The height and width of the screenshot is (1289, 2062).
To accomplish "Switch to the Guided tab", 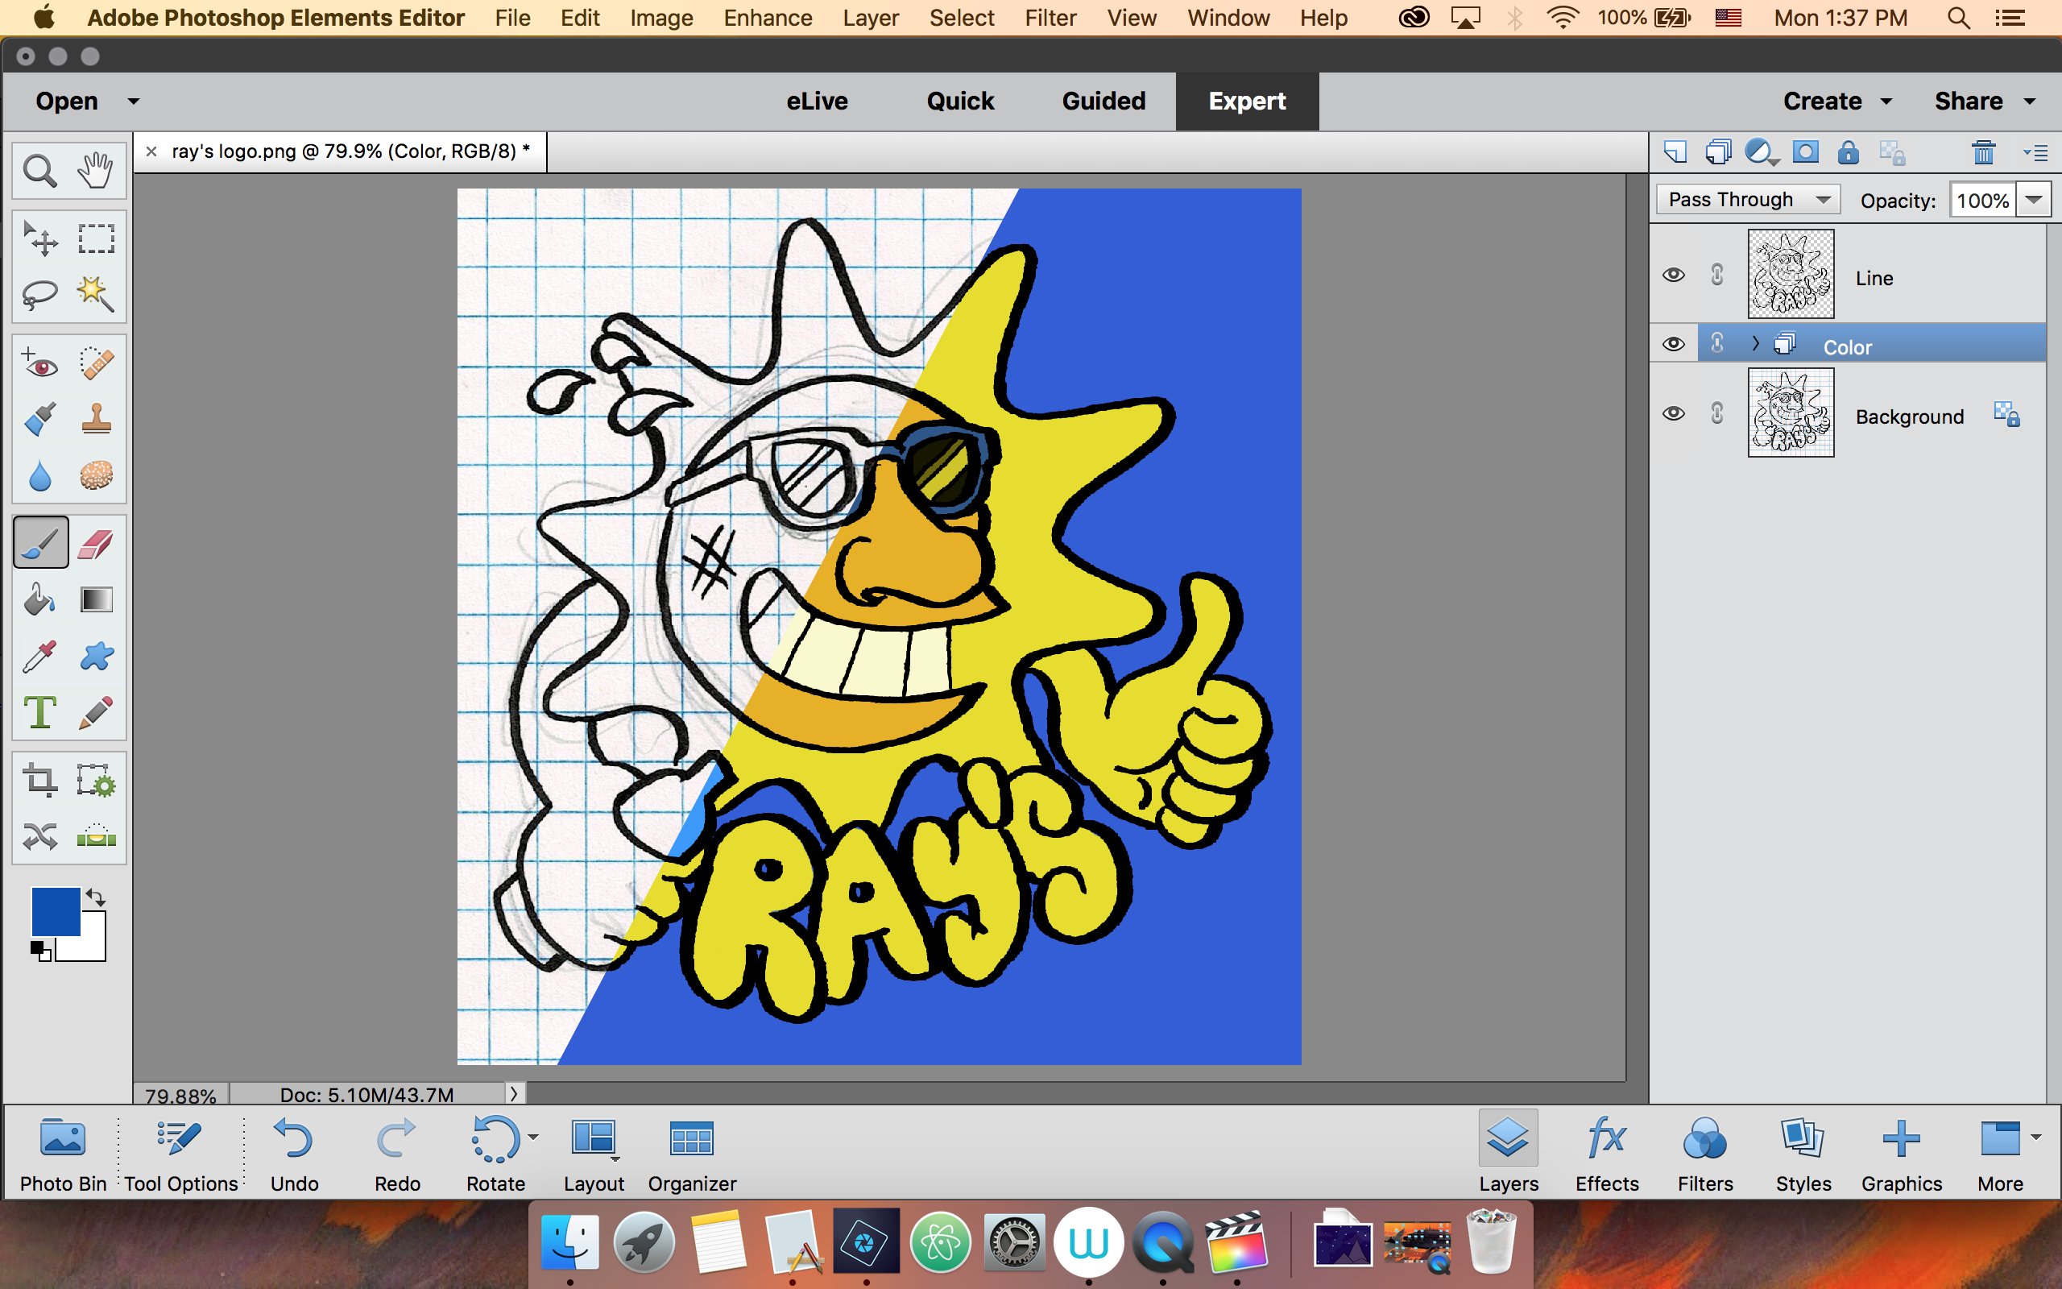I will 1103,102.
